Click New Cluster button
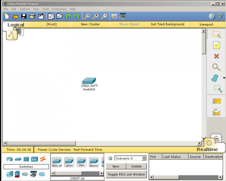Image resolution: width=226 pixels, height=181 pixels. (90, 24)
